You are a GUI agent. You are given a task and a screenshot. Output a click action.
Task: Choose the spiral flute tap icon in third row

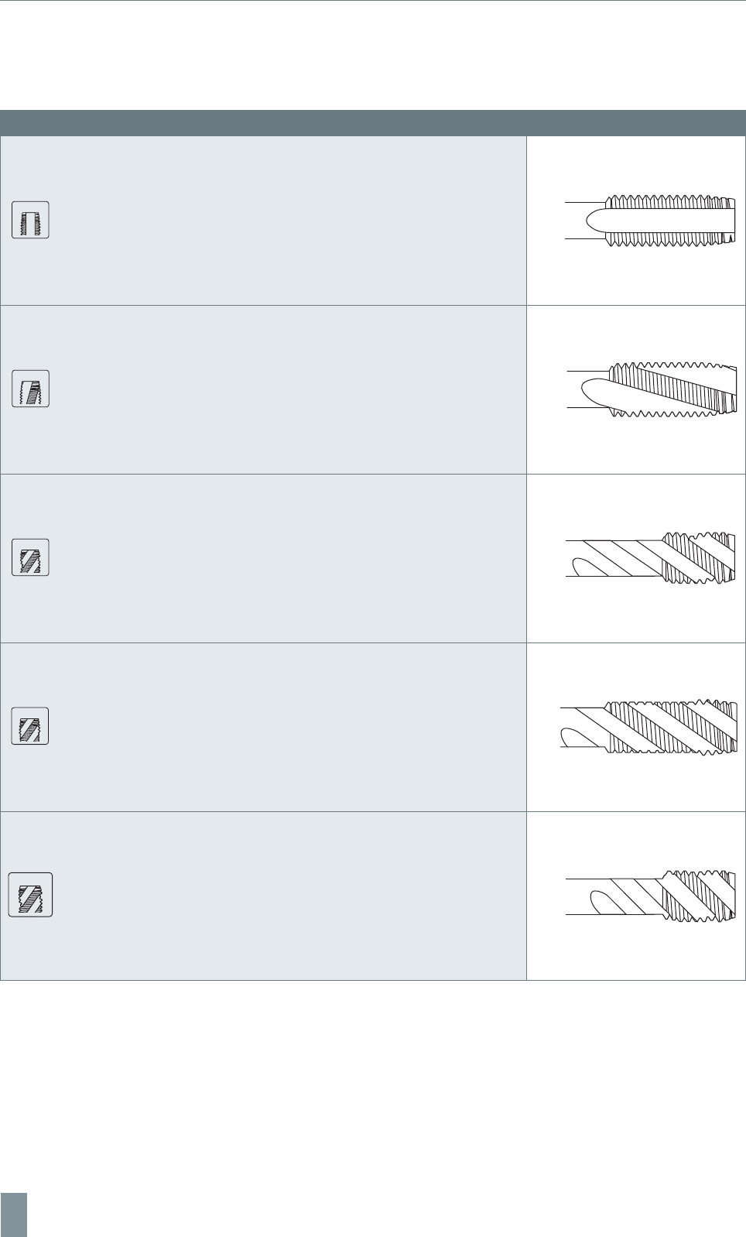coord(31,557)
